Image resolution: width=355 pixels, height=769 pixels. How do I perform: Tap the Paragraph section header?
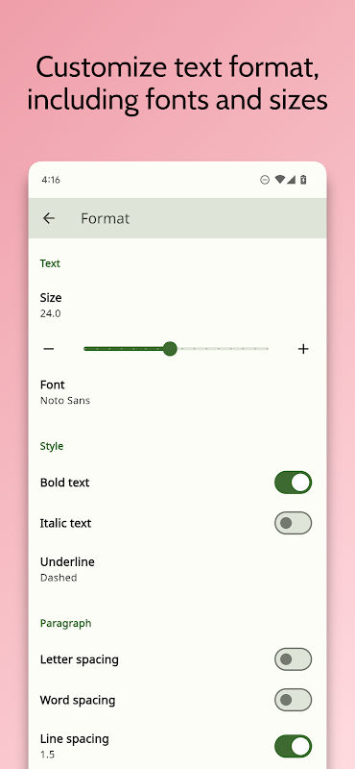pyautogui.click(x=65, y=623)
